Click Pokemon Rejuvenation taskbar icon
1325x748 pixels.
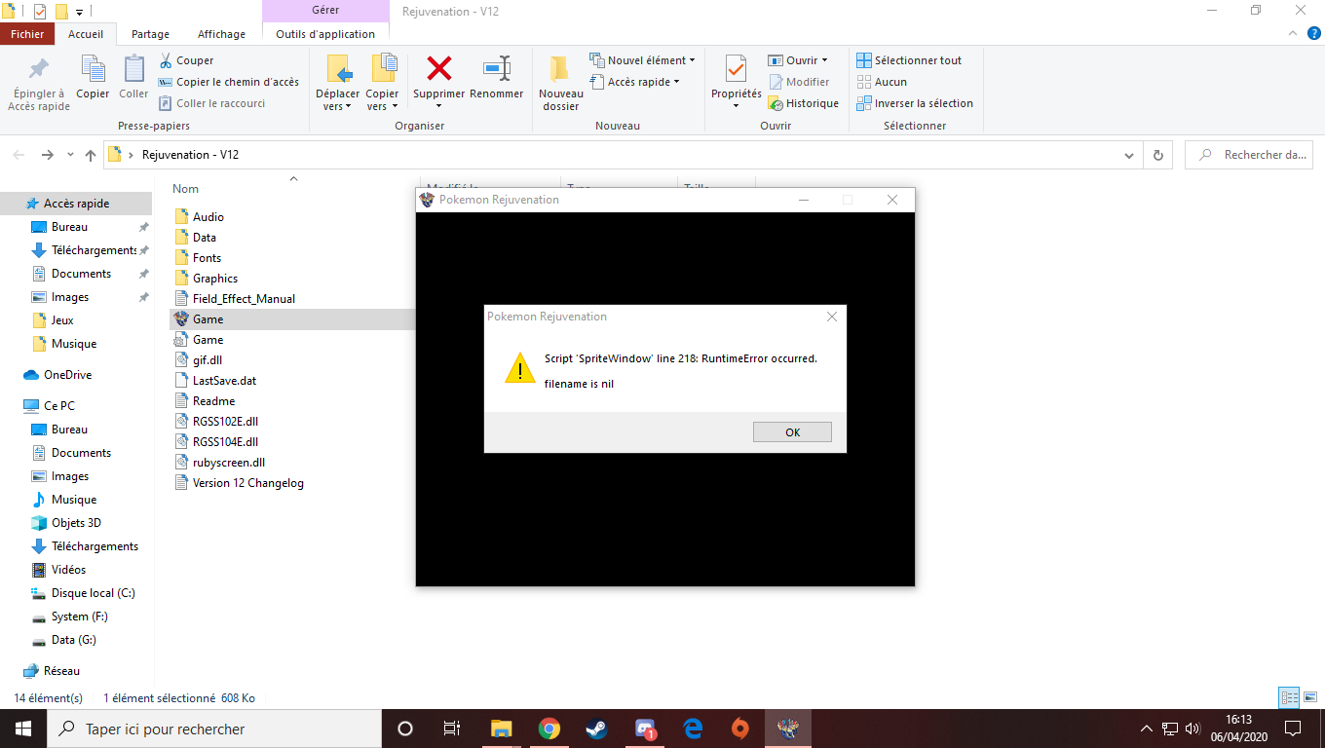point(787,729)
